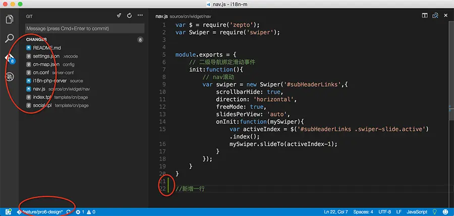Click the smiley feedback icon
Image resolution: width=454 pixels, height=216 pixels.
(x=445, y=212)
